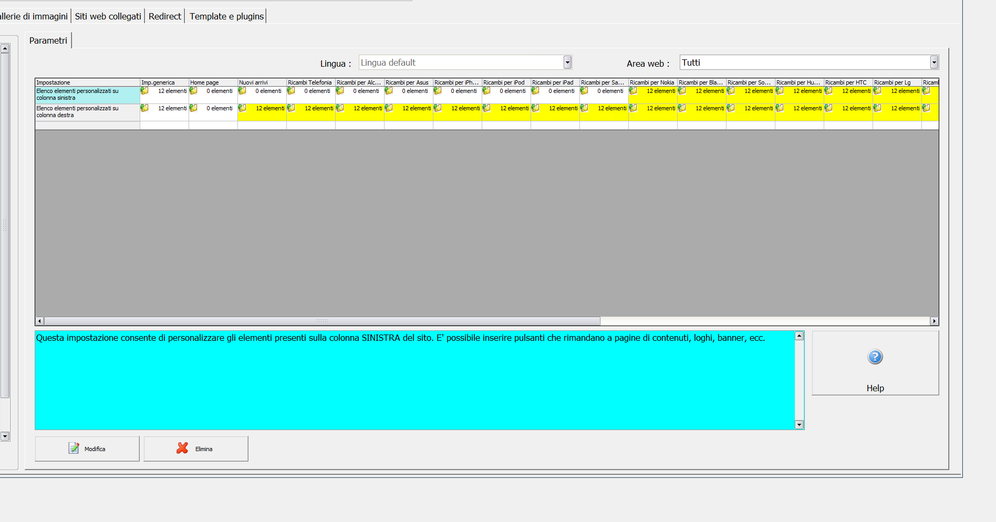Click '12 elementi' under Ricambi per Hu... in the sinistra row

[807, 91]
